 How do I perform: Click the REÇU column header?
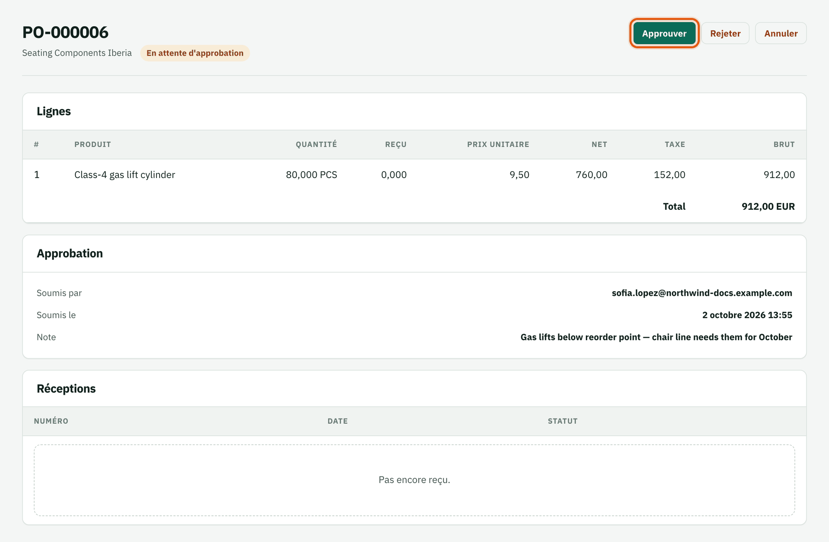pos(396,144)
